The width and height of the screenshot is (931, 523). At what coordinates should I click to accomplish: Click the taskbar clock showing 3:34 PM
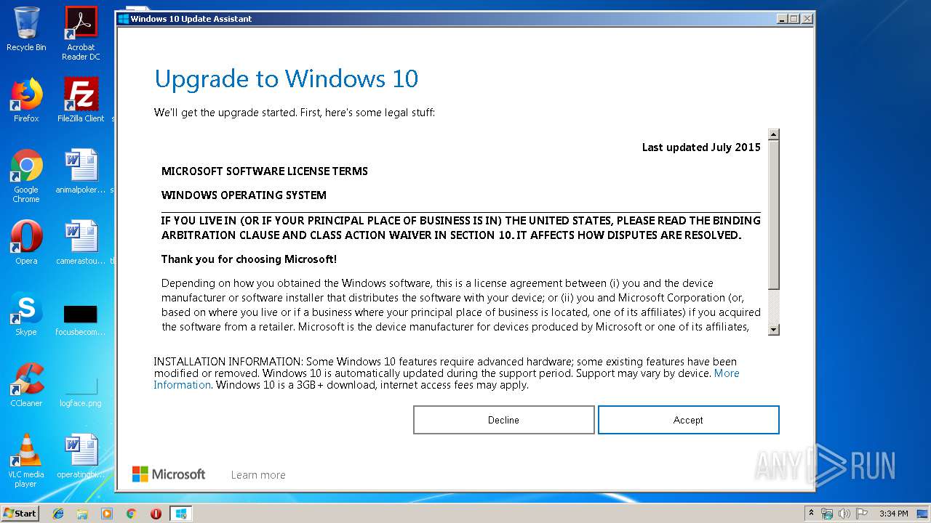[894, 514]
